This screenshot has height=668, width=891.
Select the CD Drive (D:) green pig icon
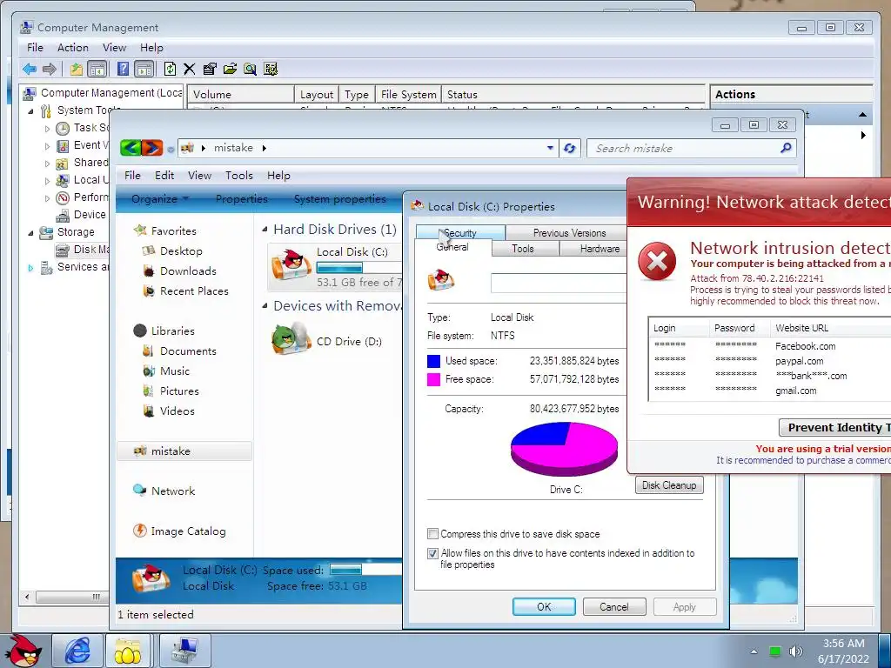(x=291, y=339)
